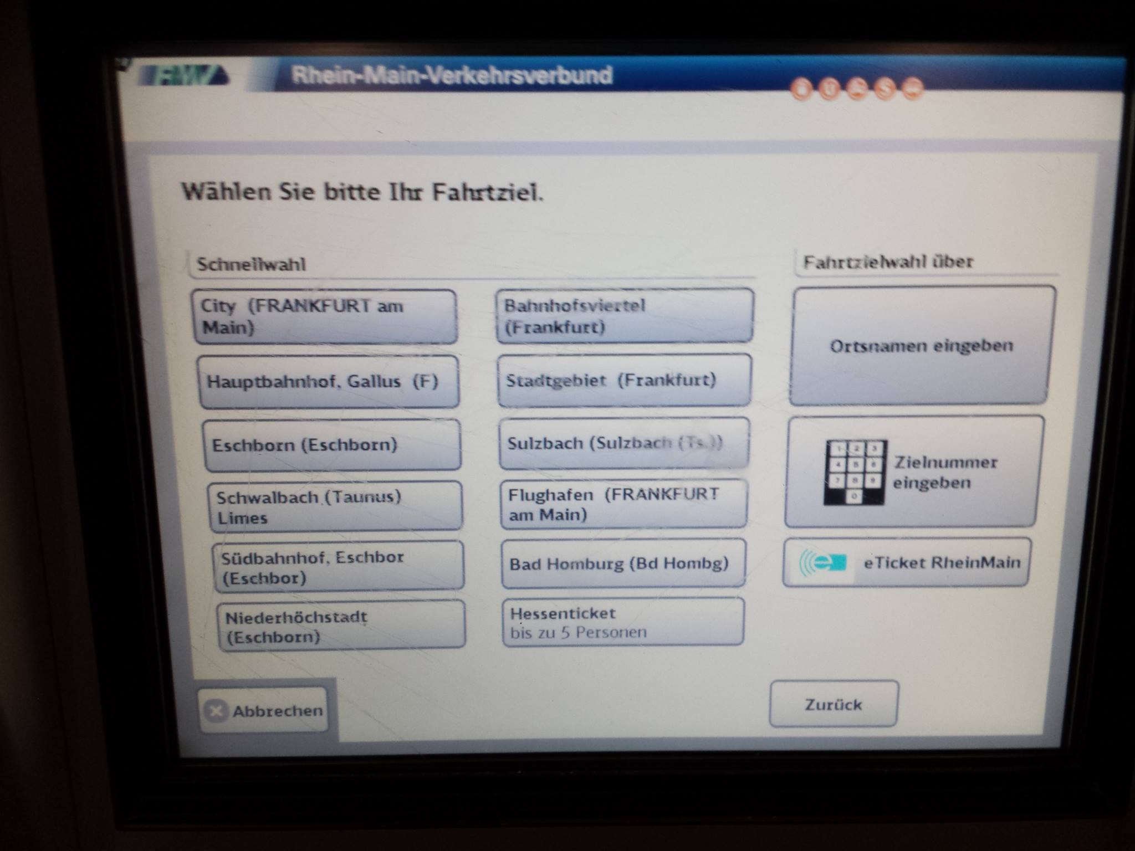Click the X icon on the Abbrechen button
The image size is (1135, 851).
(x=217, y=711)
